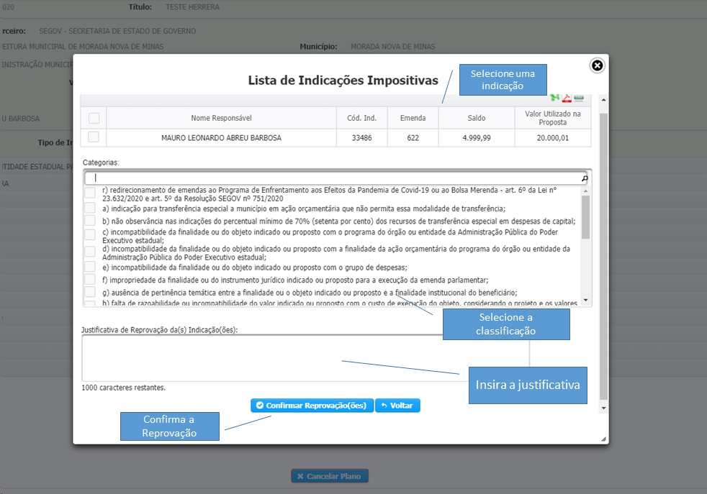Click the dialog's scroll down arrow
The height and width of the screenshot is (494, 707).
(603, 408)
